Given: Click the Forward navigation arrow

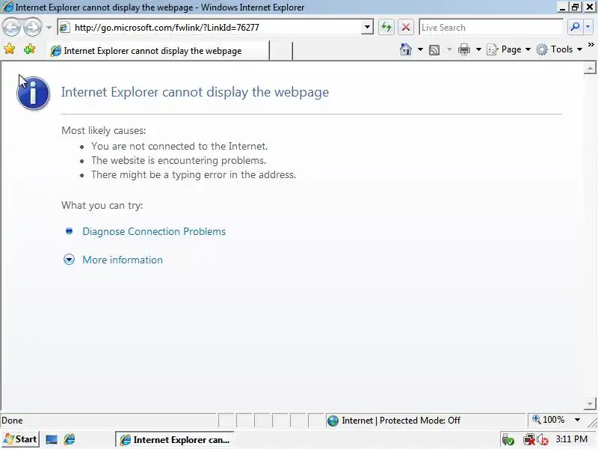Looking at the screenshot, I should (32, 27).
